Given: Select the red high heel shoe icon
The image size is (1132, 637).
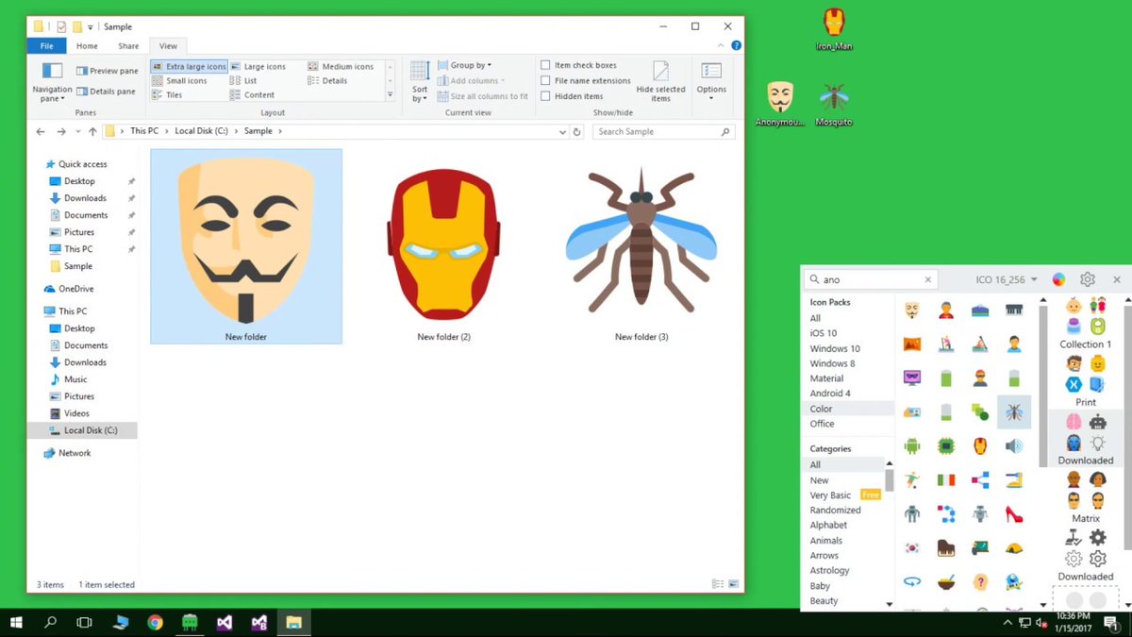Looking at the screenshot, I should pos(1014,514).
